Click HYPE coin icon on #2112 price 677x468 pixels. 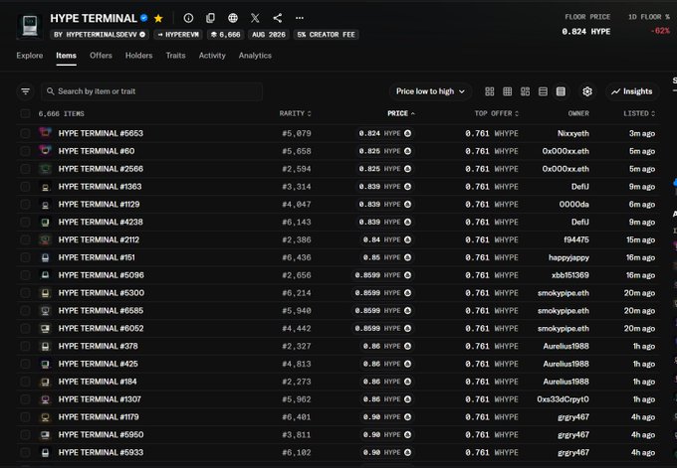point(407,240)
